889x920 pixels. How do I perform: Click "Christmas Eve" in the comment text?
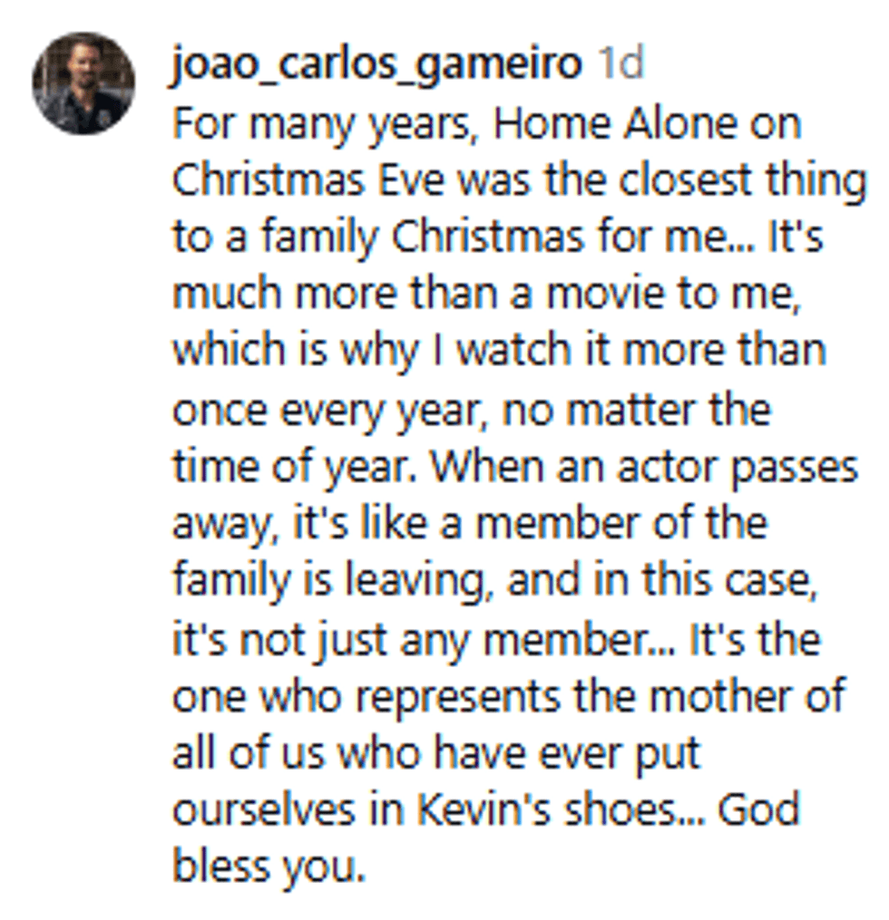[308, 180]
